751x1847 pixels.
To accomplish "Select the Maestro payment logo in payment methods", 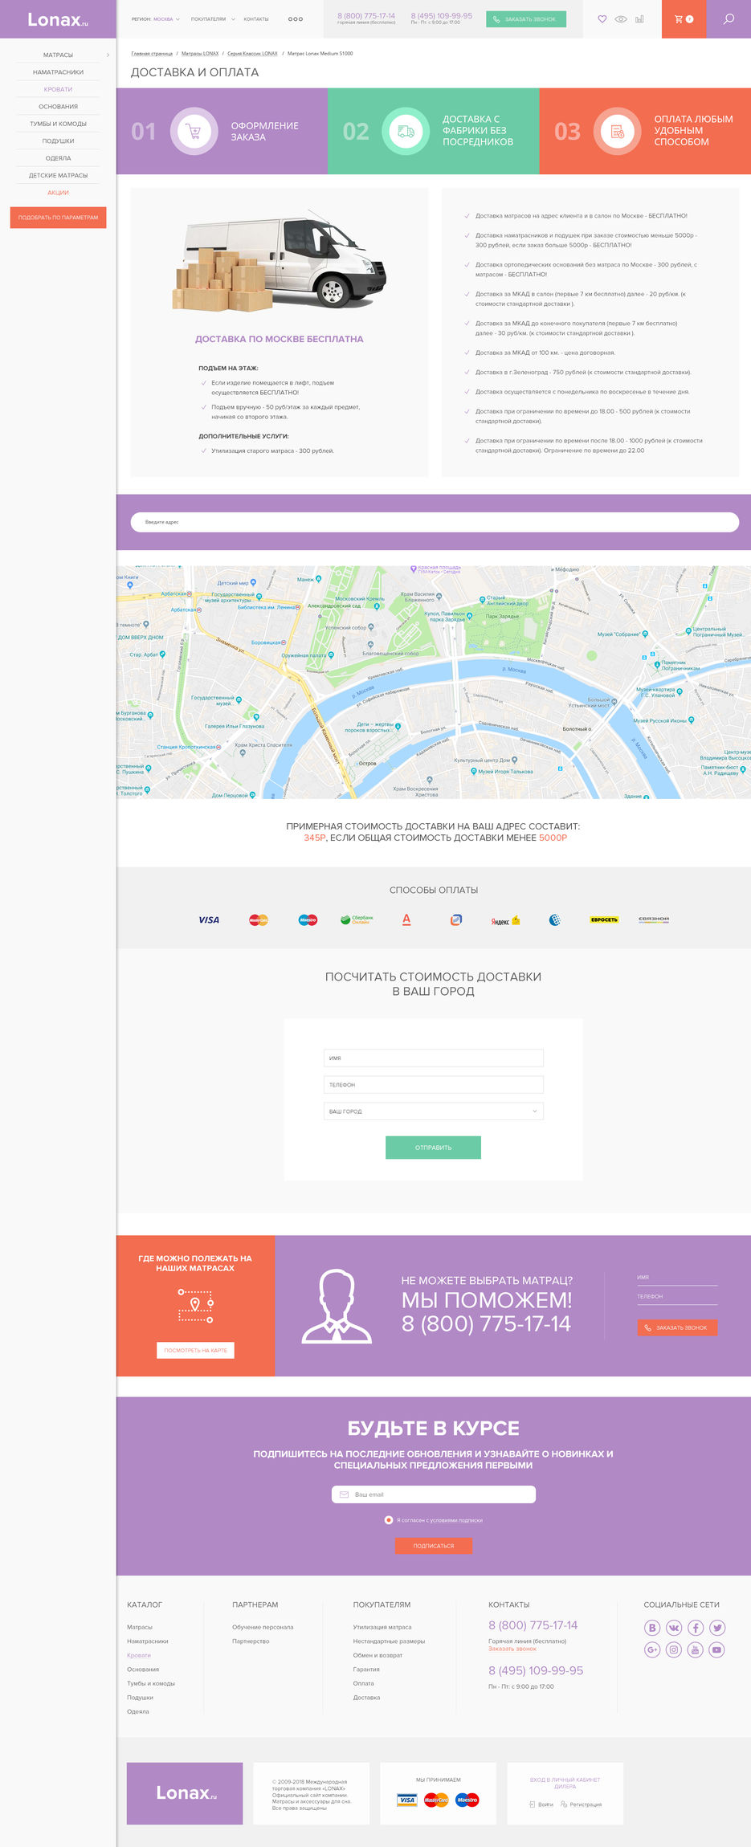I will coord(308,920).
